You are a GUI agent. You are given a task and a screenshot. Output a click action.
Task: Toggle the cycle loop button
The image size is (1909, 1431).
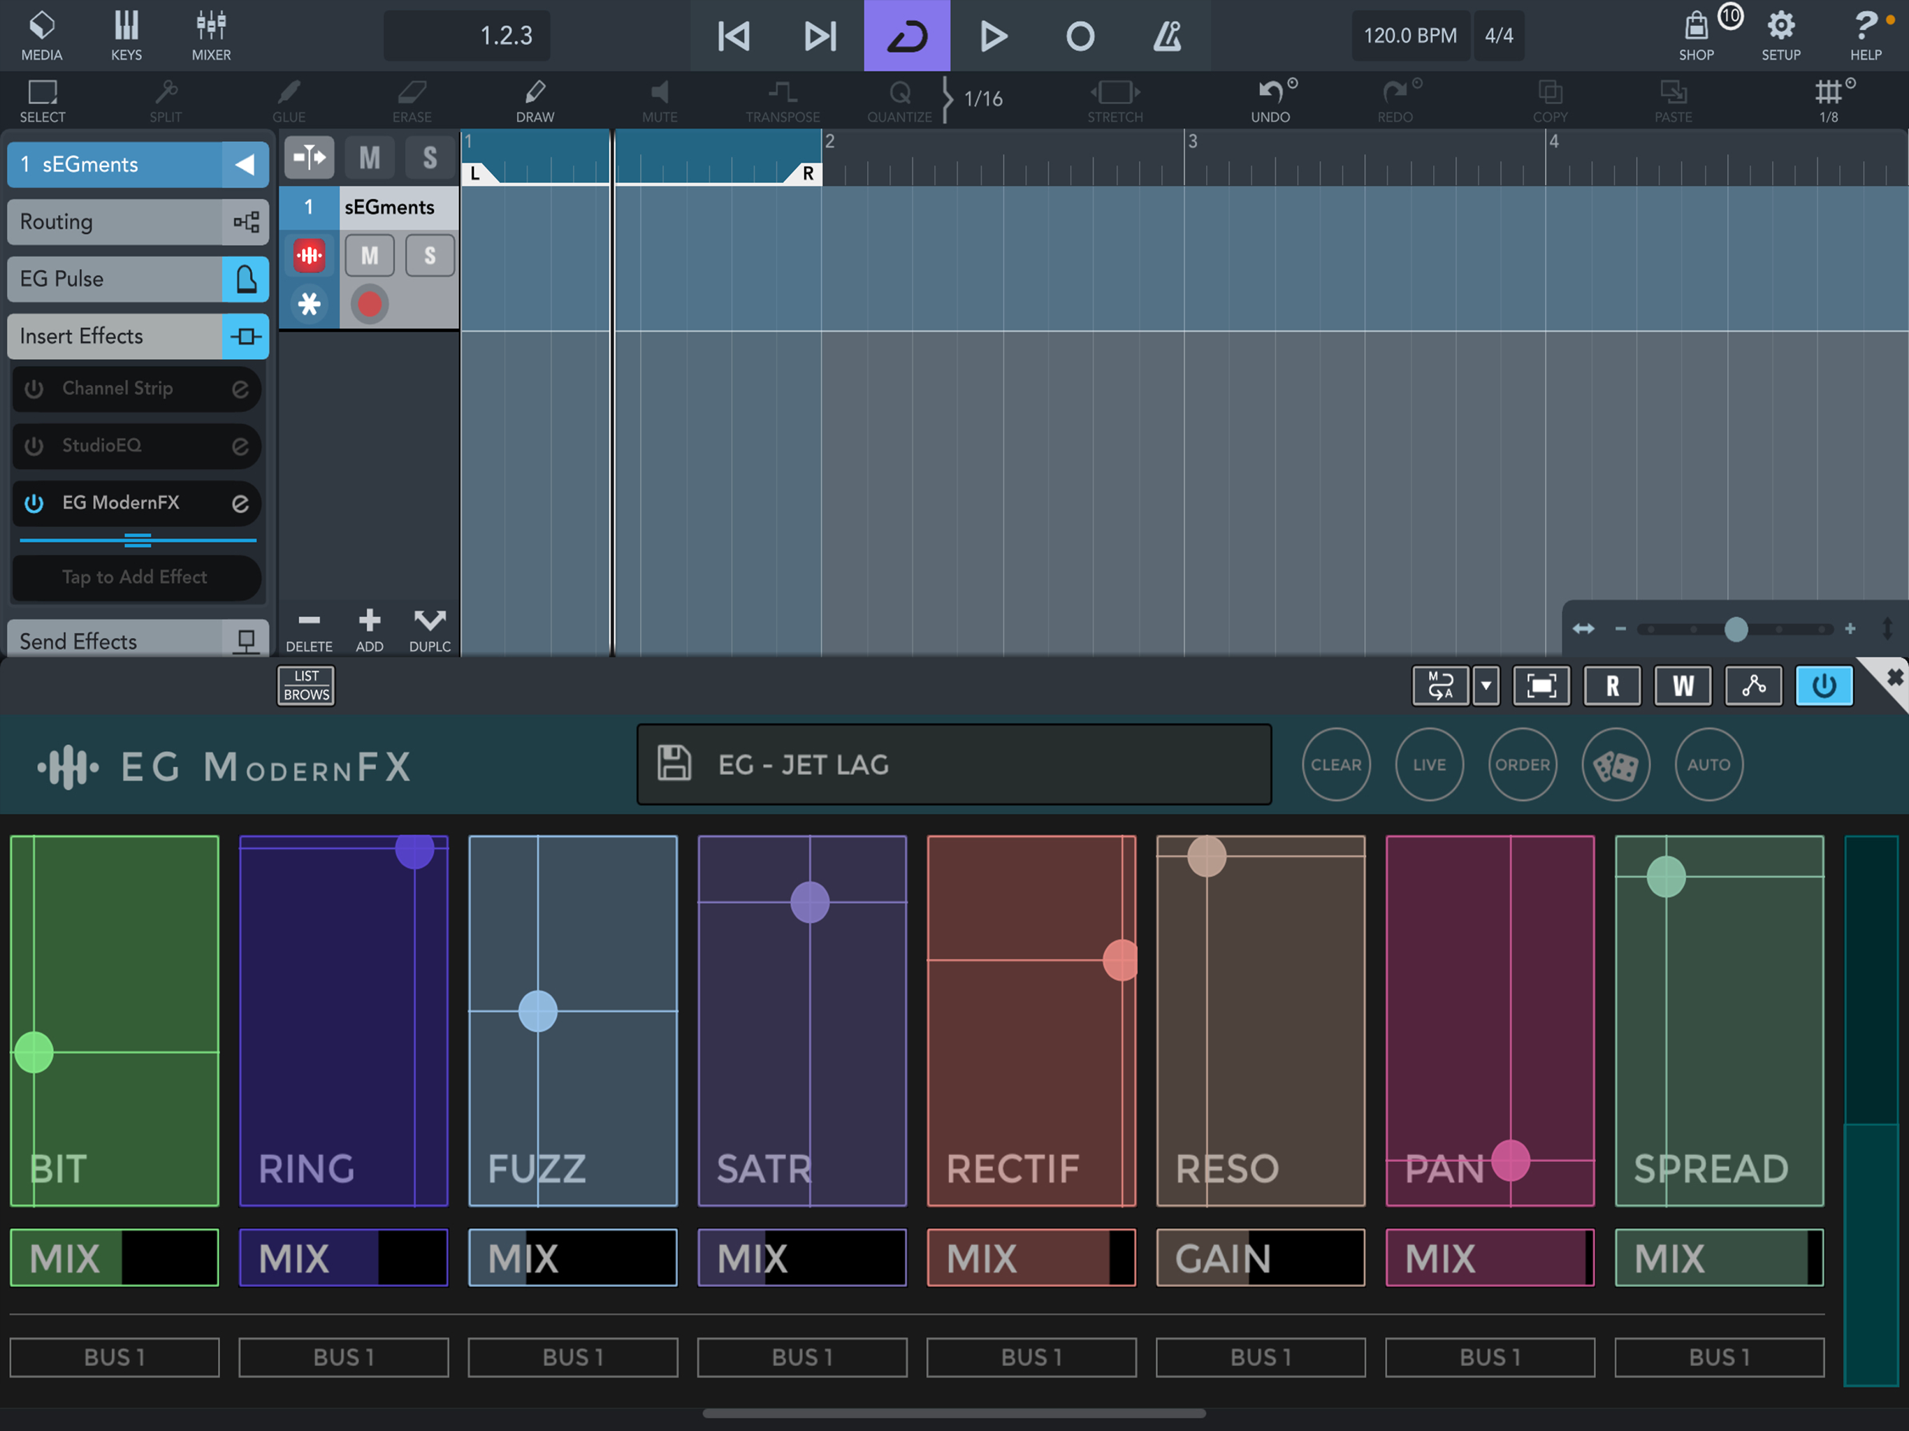point(906,36)
